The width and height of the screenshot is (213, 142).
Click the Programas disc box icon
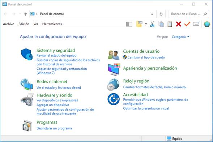click(x=27, y=126)
